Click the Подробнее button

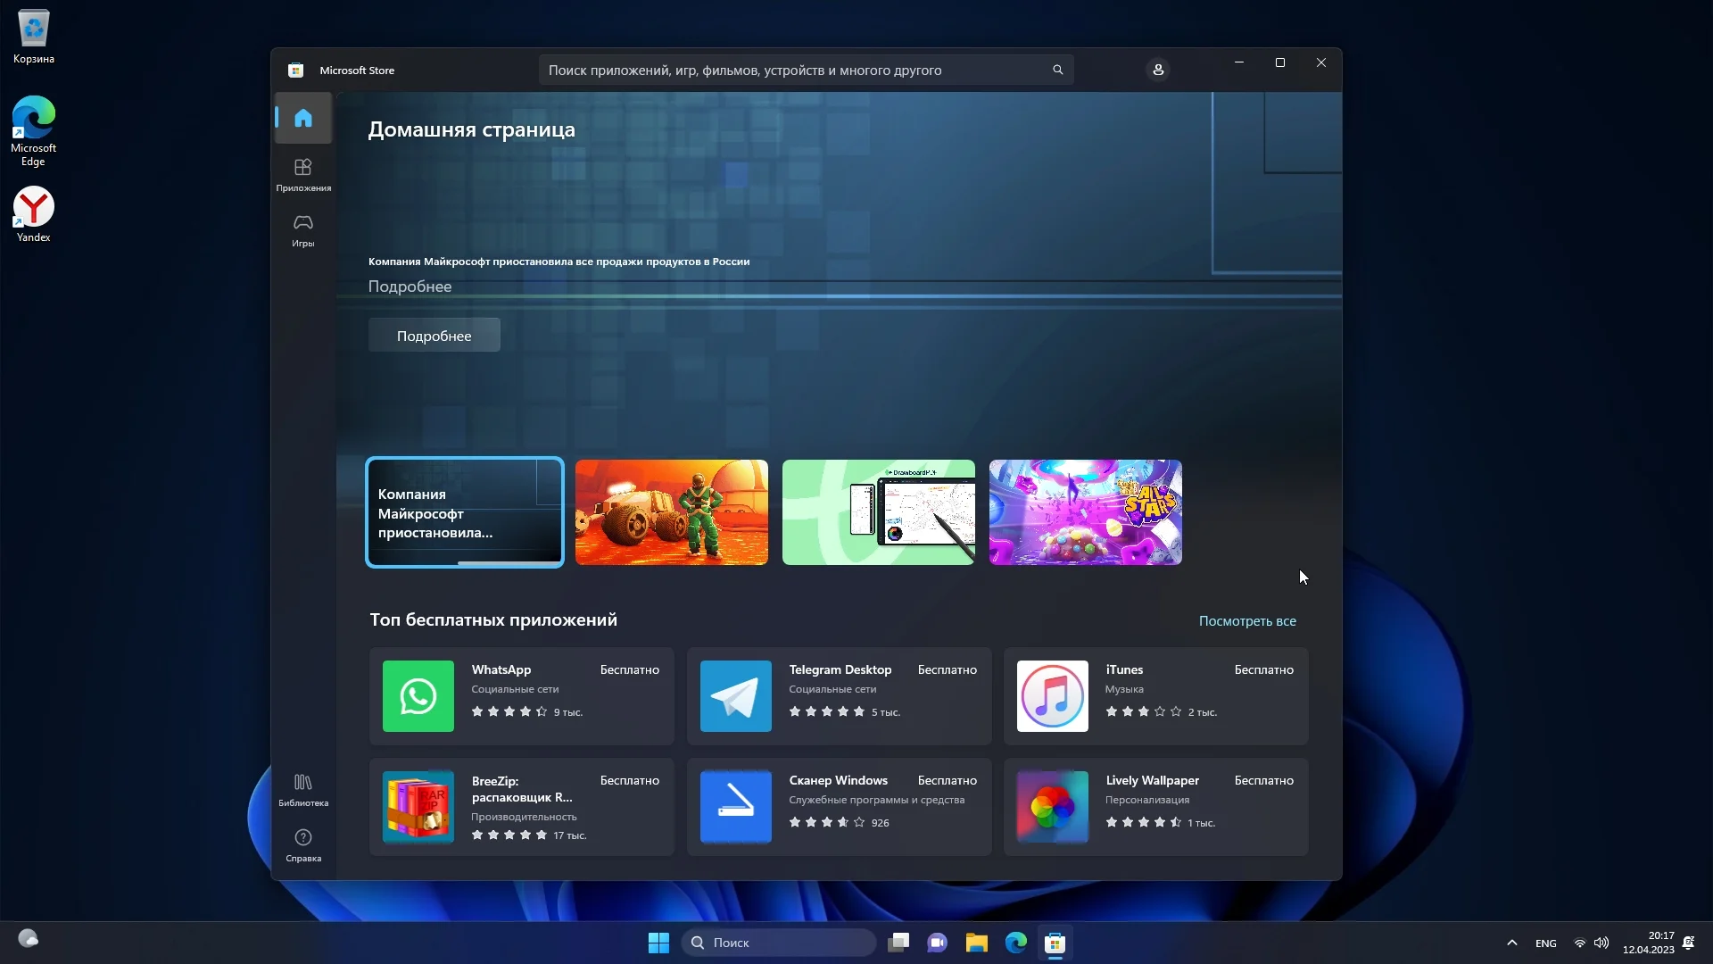(434, 336)
